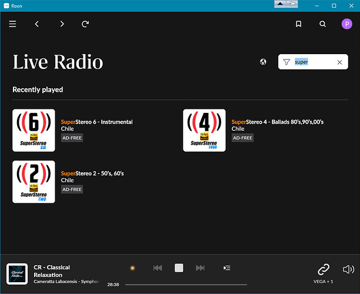Open SuperStereo 6 station thumbnail
This screenshot has width=360, height=294.
34,130
